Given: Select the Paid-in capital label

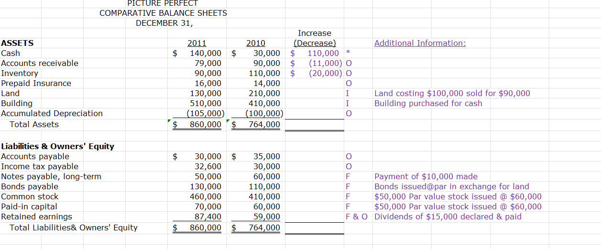Looking at the screenshot, I should pos(29,206).
